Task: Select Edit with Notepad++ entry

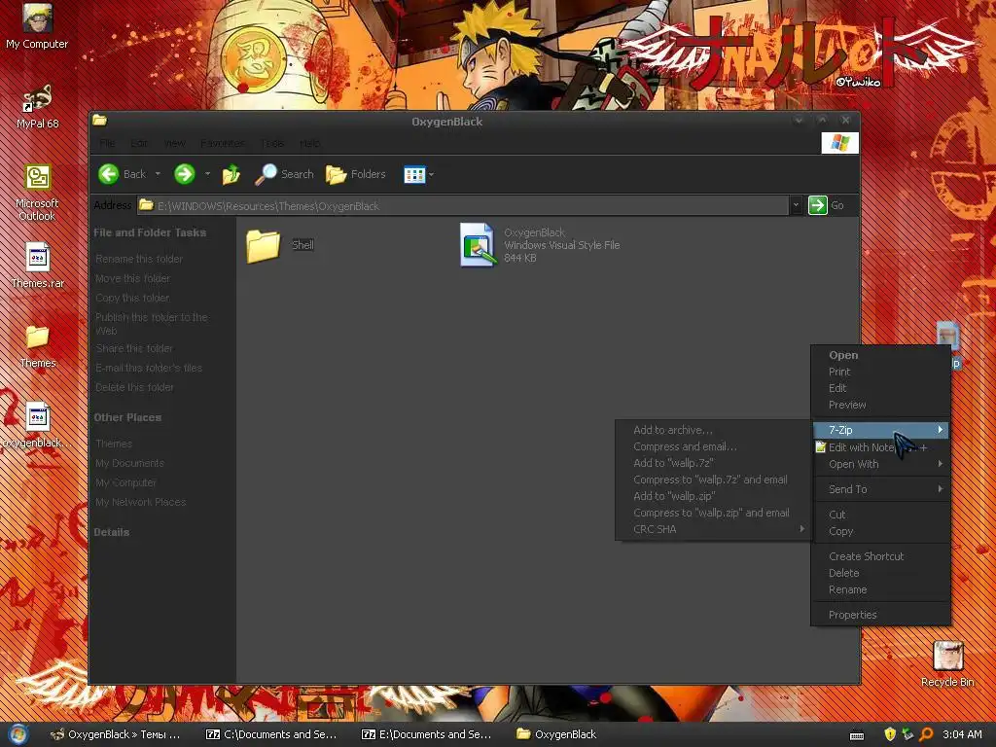Action: [880, 447]
